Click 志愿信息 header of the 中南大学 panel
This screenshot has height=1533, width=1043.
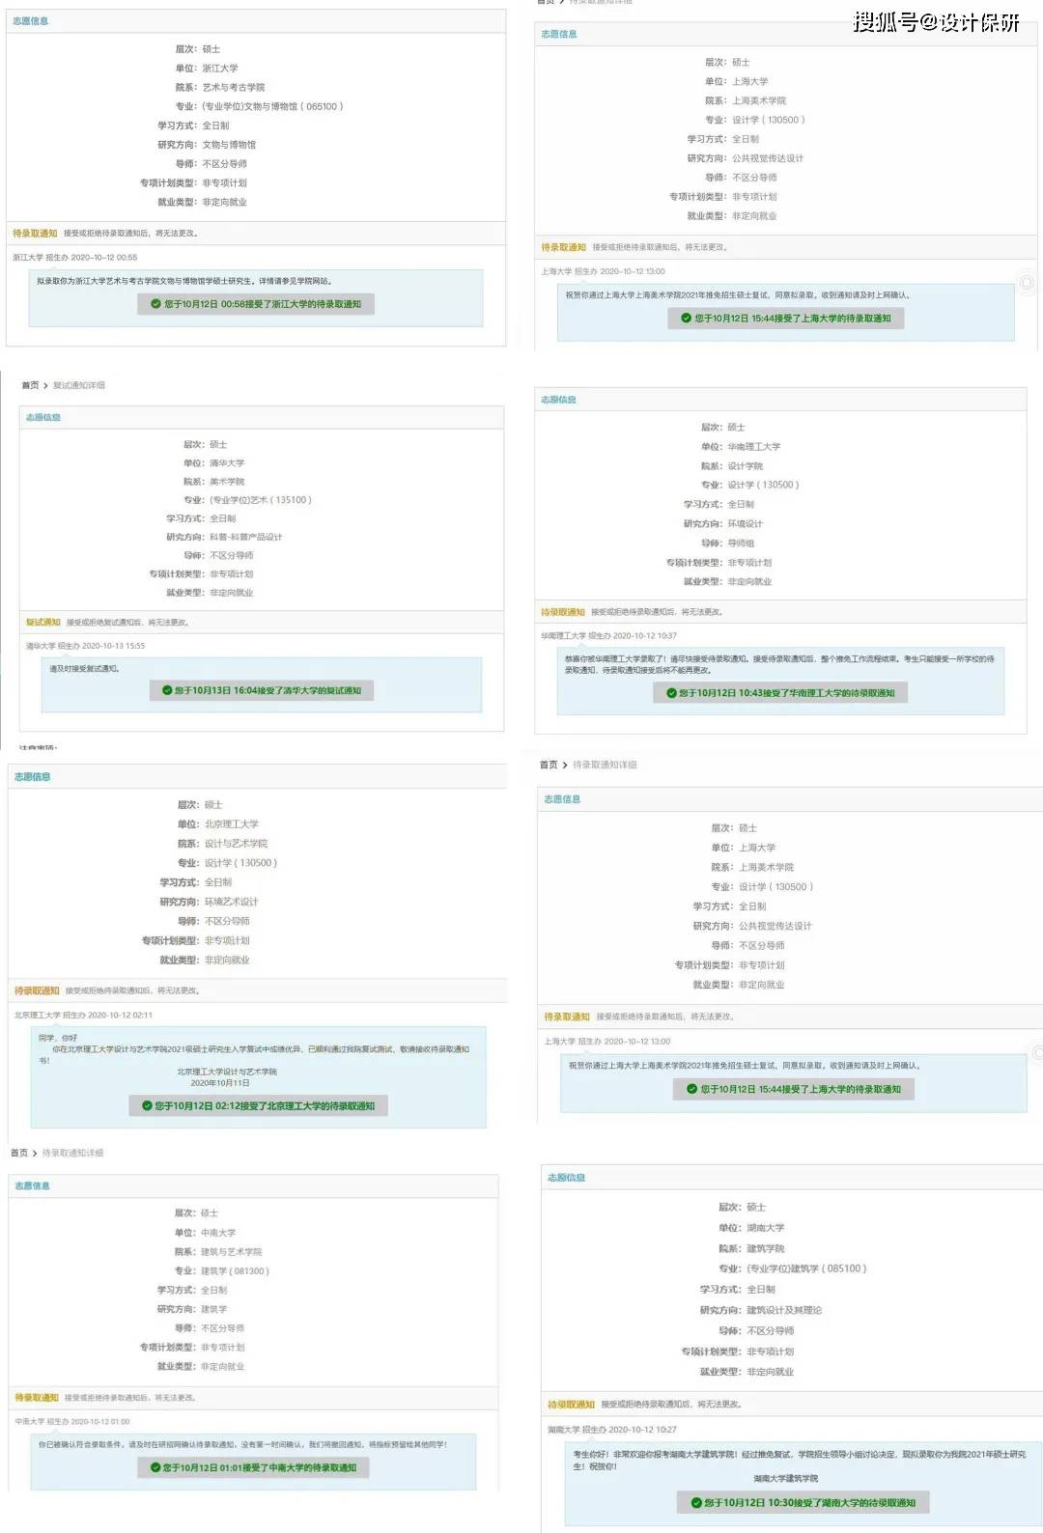pyautogui.click(x=33, y=1185)
